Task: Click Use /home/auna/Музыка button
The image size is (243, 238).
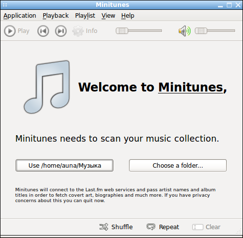Action: 64,166
